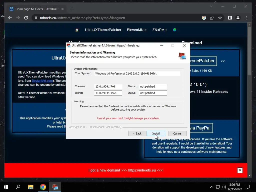Click the home icon in site navigation
The image size is (256, 192).
tap(77, 30)
